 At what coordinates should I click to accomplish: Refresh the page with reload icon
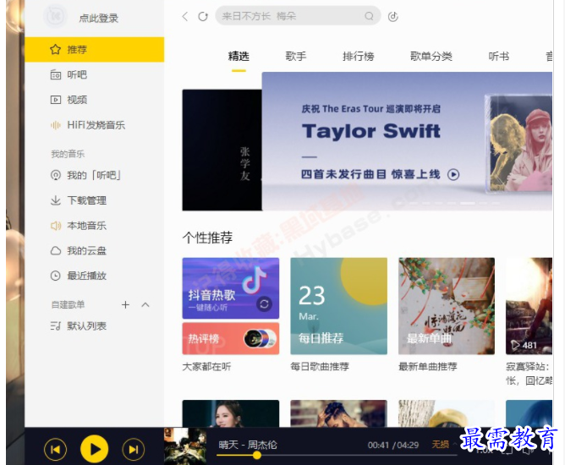pos(203,17)
